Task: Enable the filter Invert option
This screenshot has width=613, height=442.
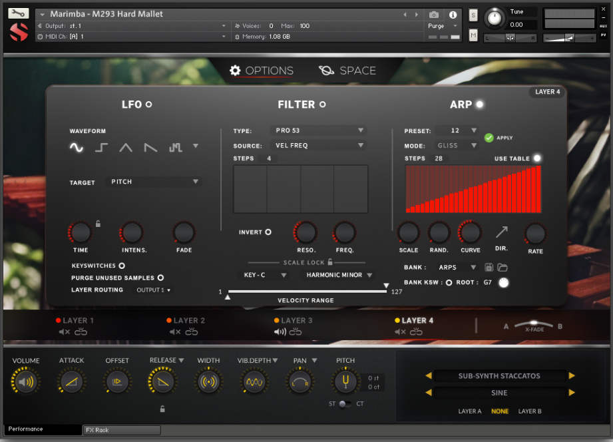Action: [268, 232]
